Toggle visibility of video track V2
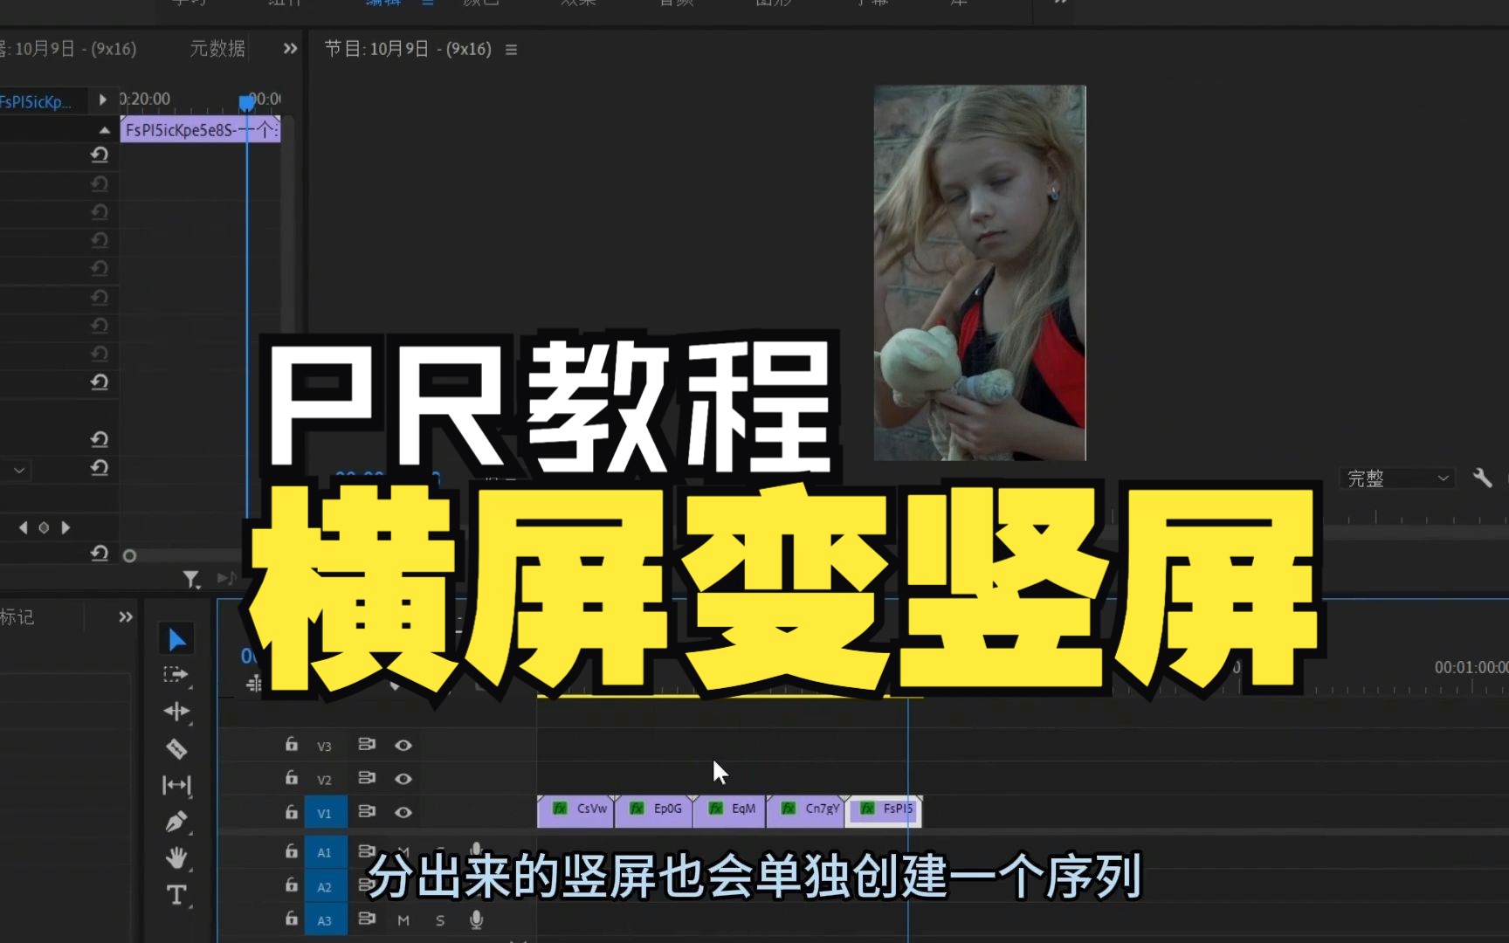Screen dimensions: 1509x943 [x=403, y=778]
